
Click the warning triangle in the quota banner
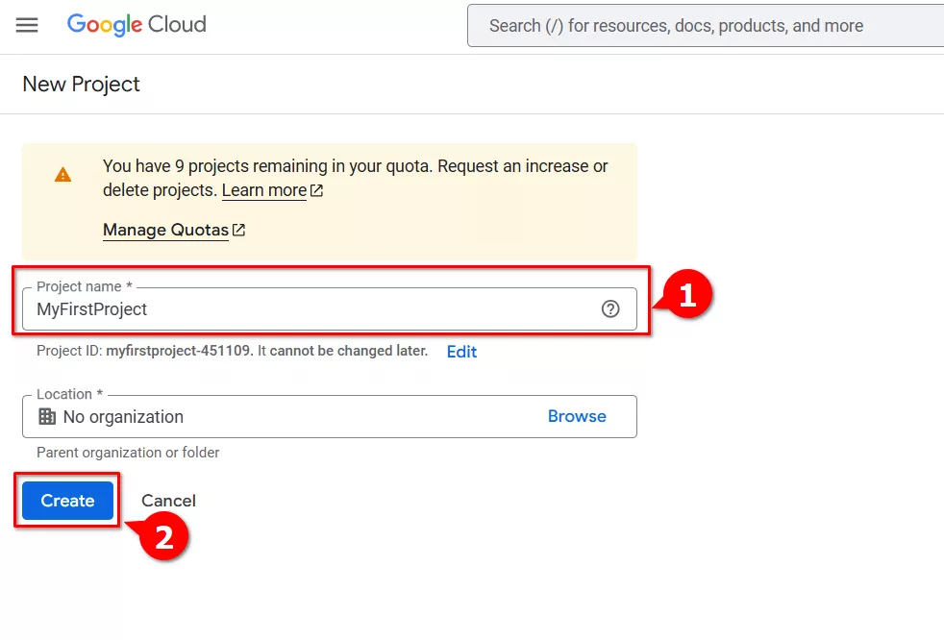tap(63, 174)
